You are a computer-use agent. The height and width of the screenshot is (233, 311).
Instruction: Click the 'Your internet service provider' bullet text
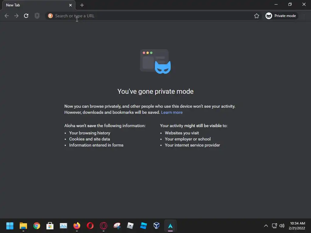192,145
